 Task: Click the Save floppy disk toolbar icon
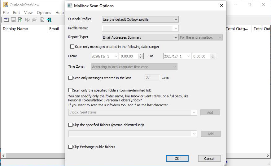tap(14, 20)
